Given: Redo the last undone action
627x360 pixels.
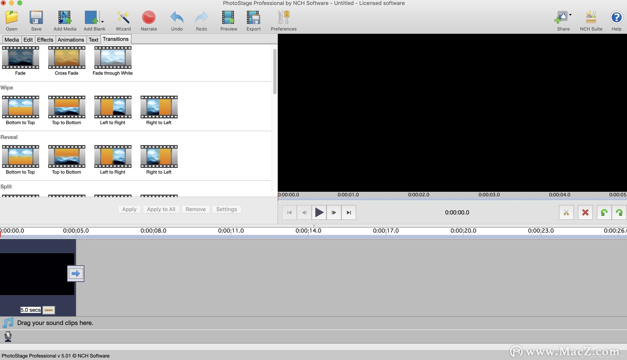Looking at the screenshot, I should (201, 18).
